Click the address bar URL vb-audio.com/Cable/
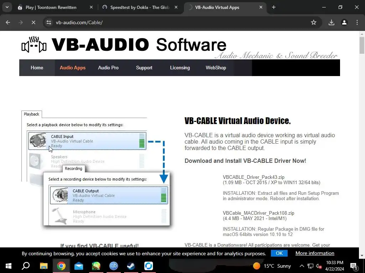The image size is (365, 273). pyautogui.click(x=79, y=22)
